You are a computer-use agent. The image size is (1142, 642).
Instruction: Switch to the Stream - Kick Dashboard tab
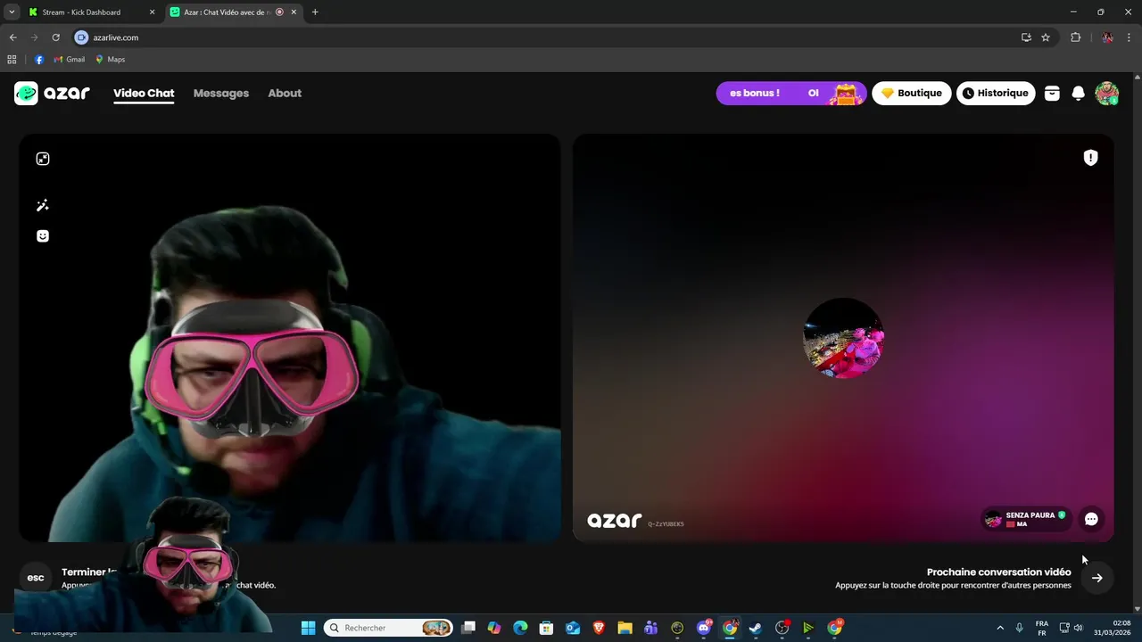pos(91,12)
